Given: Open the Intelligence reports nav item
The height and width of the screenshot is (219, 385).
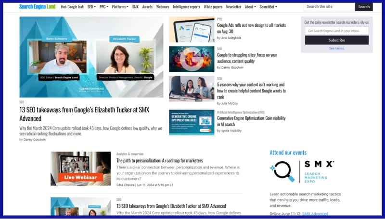Looking at the screenshot, I should 187,7.
